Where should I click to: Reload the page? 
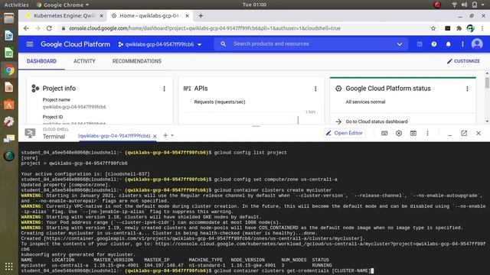pyautogui.click(x=49, y=28)
